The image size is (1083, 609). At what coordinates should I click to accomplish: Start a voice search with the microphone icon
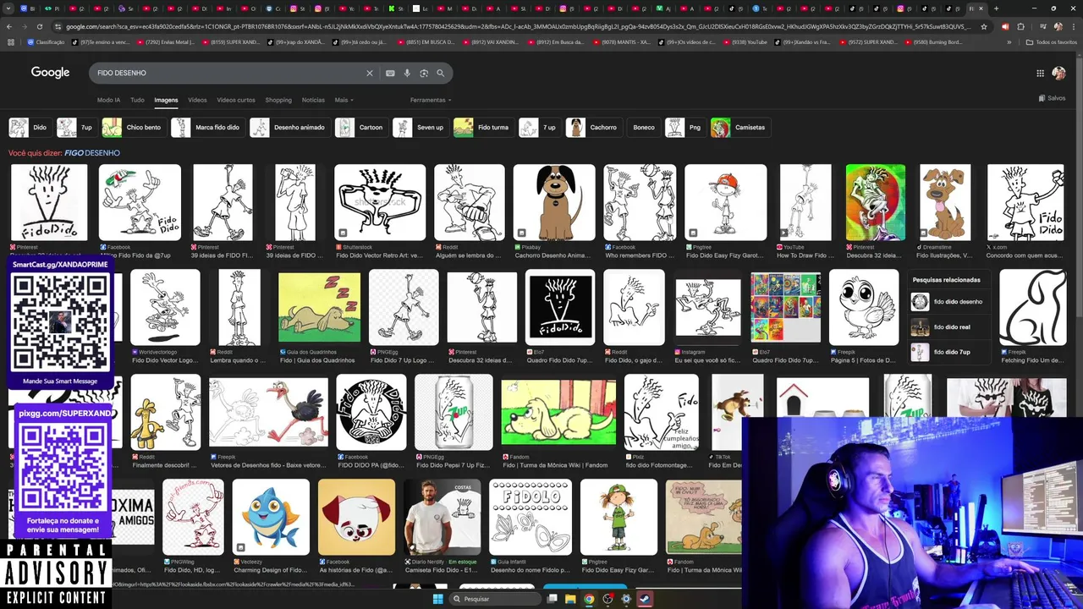click(x=407, y=74)
